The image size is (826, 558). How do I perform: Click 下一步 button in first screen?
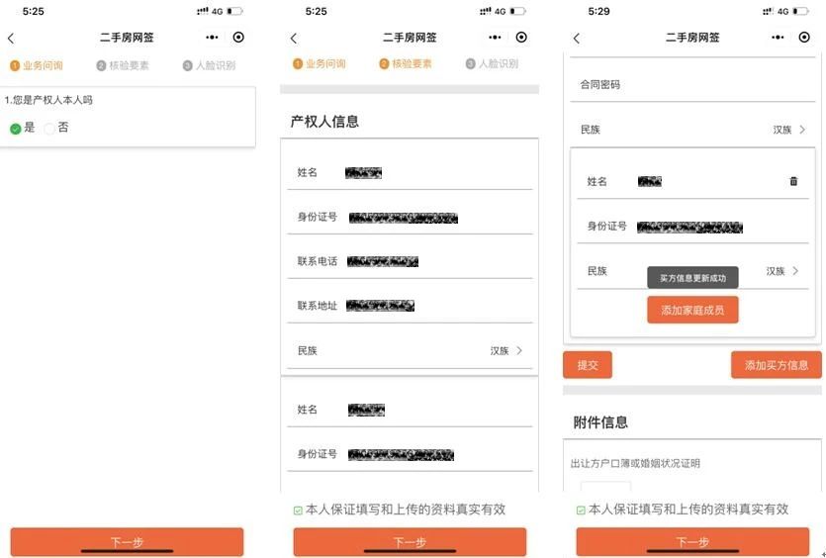127,541
